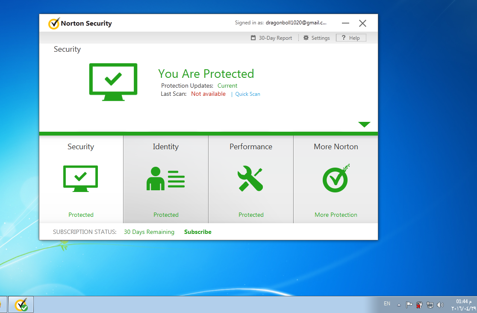Image resolution: width=477 pixels, height=313 pixels.
Task: Minimize the Norton Security window
Action: [346, 23]
